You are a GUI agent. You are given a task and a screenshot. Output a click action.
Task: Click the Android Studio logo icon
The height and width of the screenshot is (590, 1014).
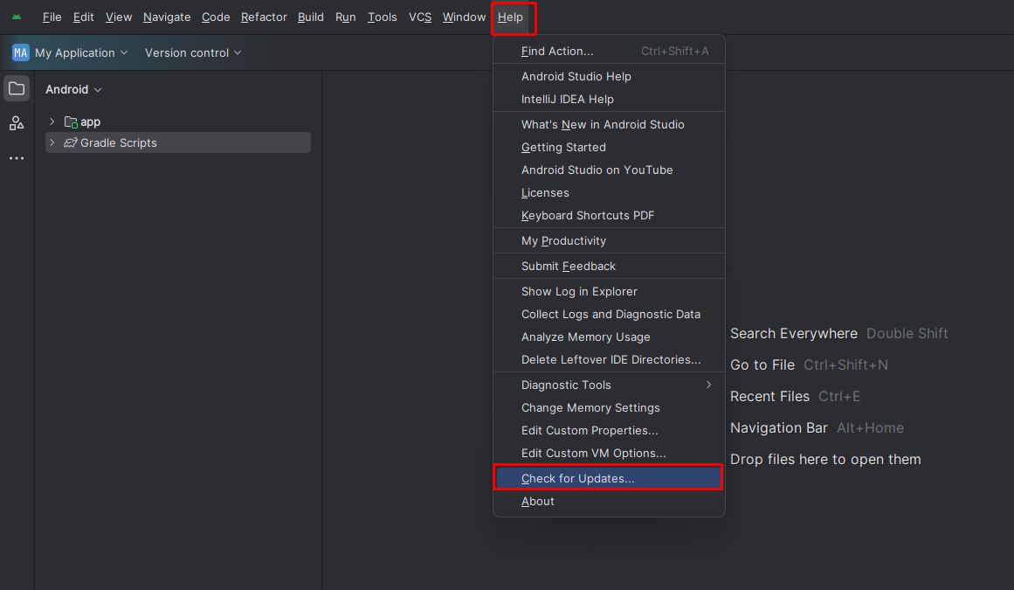17,17
